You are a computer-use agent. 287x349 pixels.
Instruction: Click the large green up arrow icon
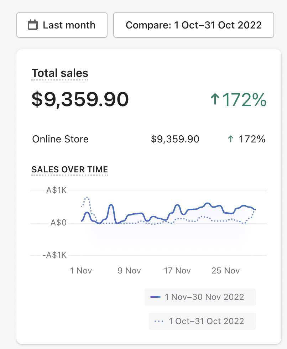coord(215,100)
